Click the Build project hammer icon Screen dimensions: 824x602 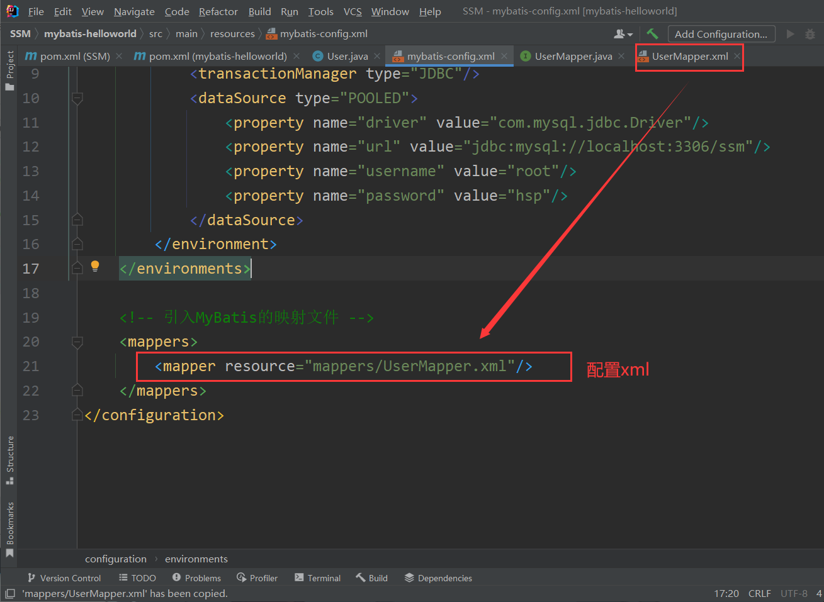(652, 33)
